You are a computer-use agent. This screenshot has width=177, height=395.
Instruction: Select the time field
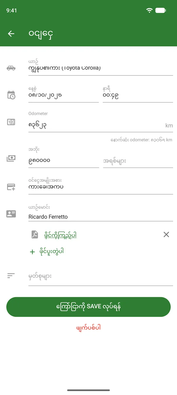(x=138, y=94)
